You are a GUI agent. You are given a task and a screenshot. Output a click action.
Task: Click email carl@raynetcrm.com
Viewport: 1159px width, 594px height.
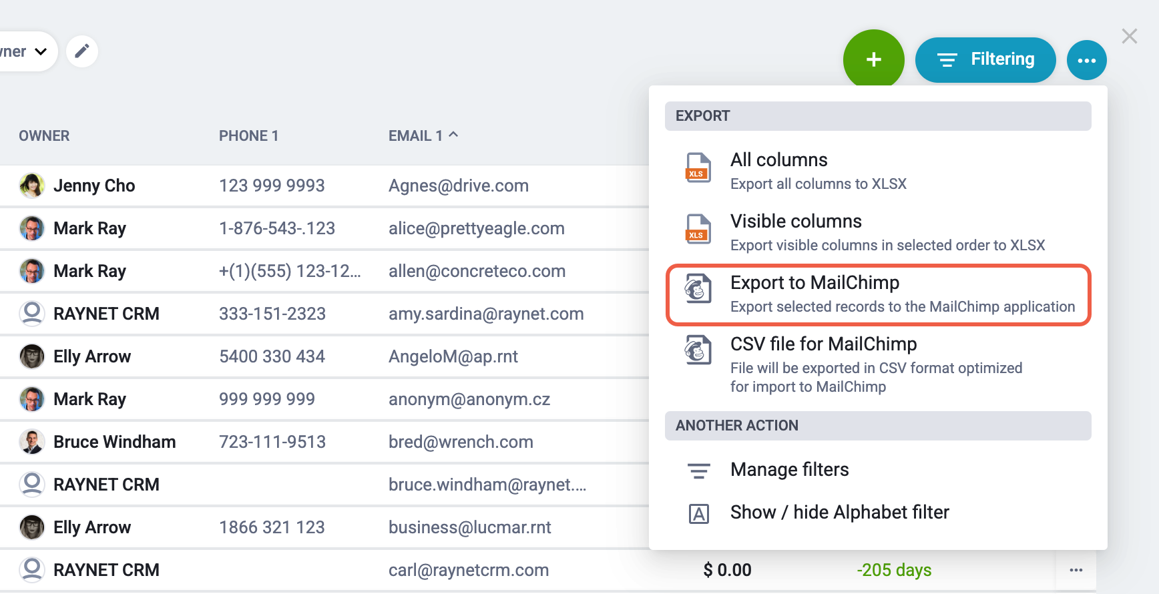(x=469, y=570)
